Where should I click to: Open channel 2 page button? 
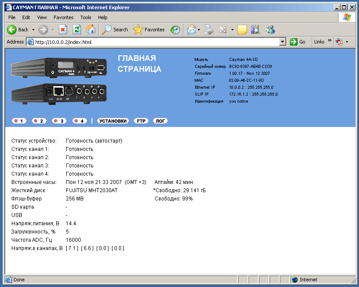click(x=39, y=121)
